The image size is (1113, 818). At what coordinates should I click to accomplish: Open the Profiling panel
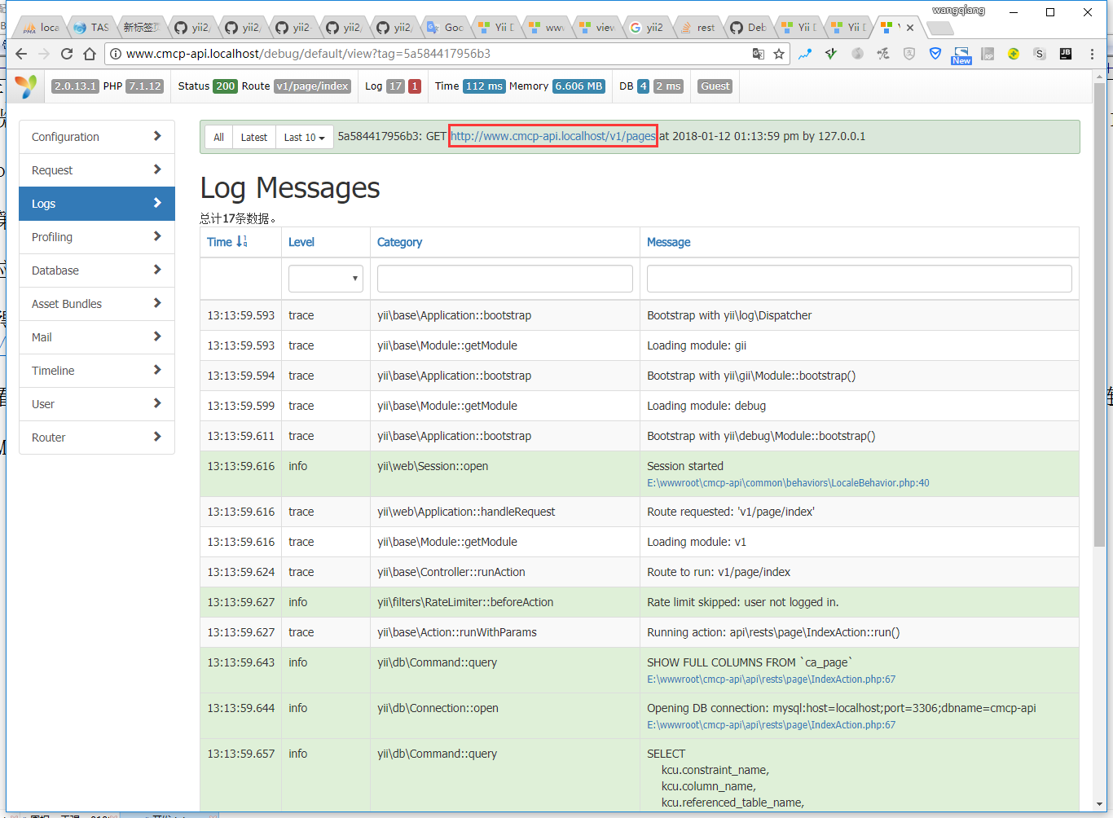click(97, 237)
